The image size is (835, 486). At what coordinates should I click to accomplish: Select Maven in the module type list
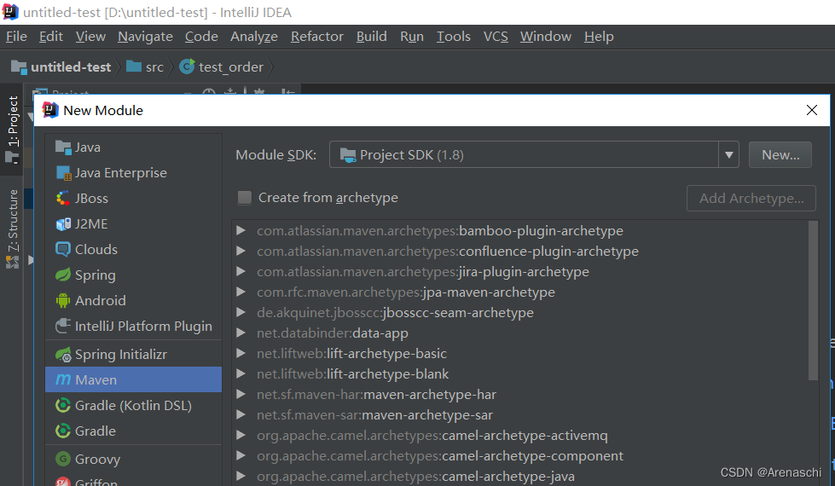(x=134, y=379)
